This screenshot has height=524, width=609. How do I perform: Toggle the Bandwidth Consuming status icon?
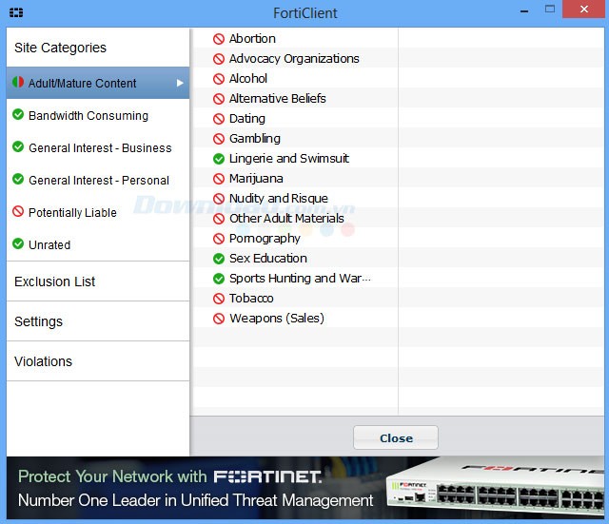pyautogui.click(x=17, y=115)
